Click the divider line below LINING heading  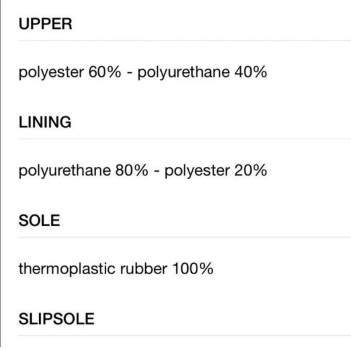pyautogui.click(x=184, y=139)
